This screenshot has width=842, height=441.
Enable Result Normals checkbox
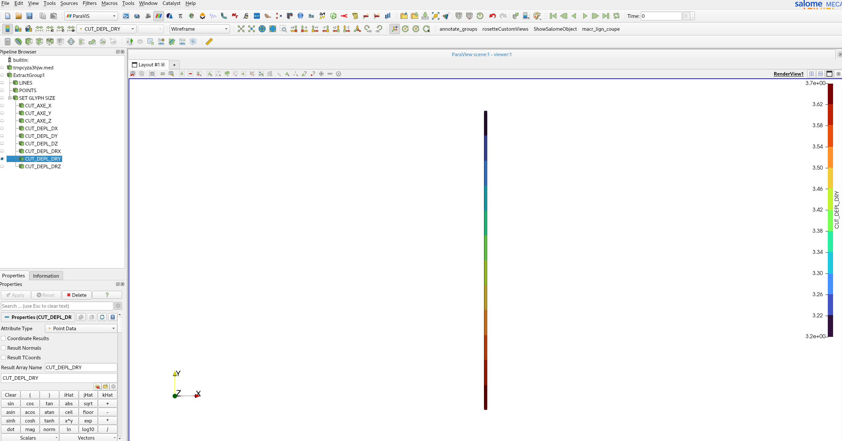4,348
